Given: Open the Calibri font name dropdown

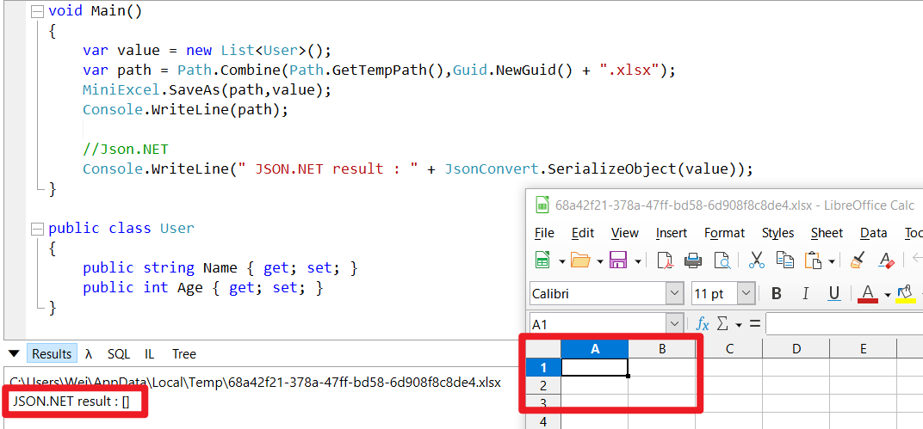Looking at the screenshot, I should 674,293.
